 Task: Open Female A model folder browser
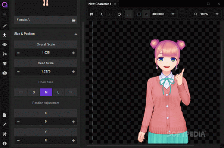tap(74, 20)
